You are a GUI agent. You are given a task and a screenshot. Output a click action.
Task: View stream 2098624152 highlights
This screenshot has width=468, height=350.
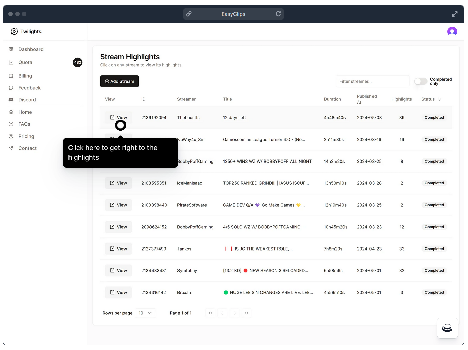point(118,227)
